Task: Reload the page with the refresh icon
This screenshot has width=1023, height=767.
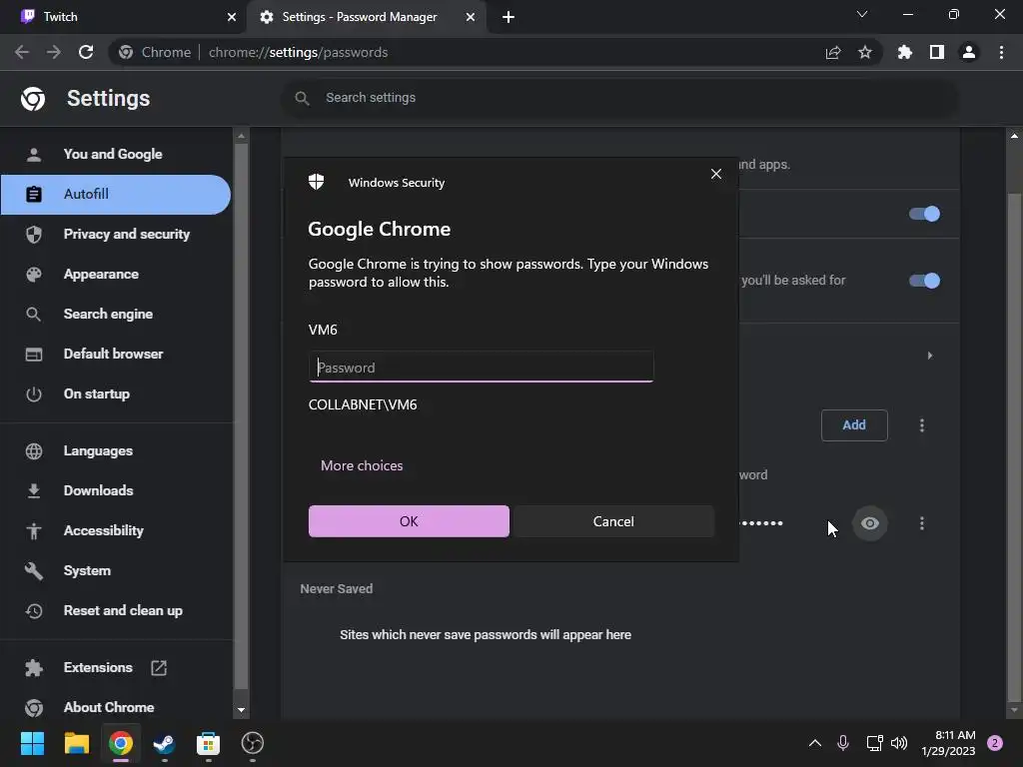Action: coord(86,52)
